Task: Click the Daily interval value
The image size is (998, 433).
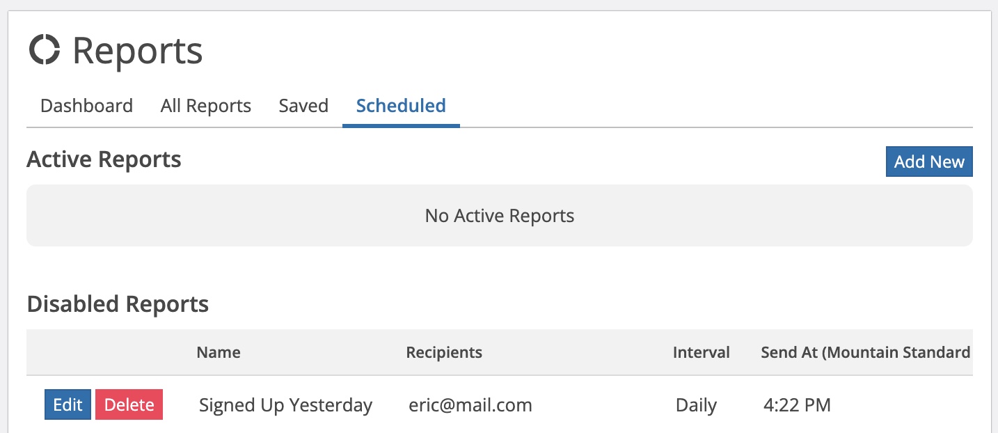Action: pyautogui.click(x=696, y=405)
